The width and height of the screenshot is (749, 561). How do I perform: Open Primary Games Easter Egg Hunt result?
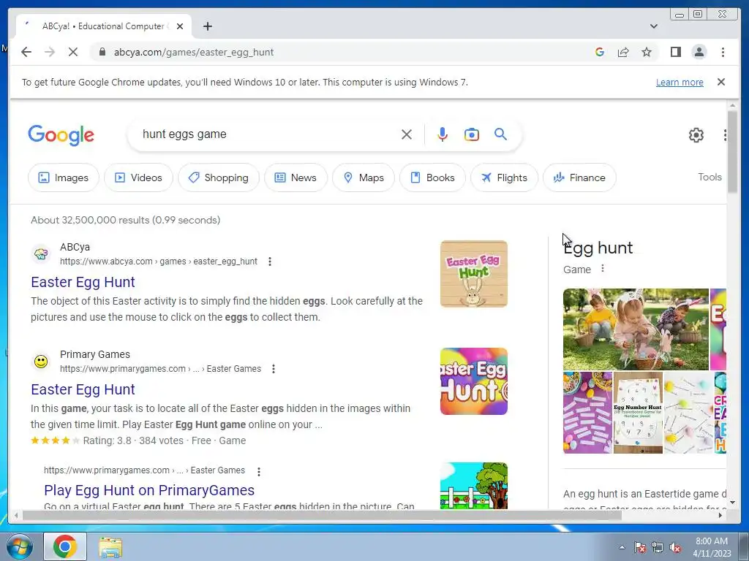(83, 389)
